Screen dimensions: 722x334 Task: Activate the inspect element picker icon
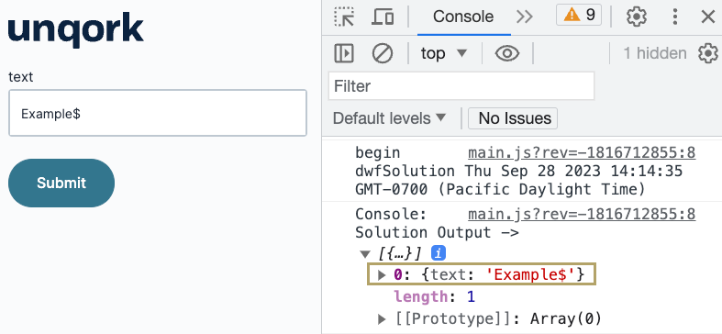point(344,17)
